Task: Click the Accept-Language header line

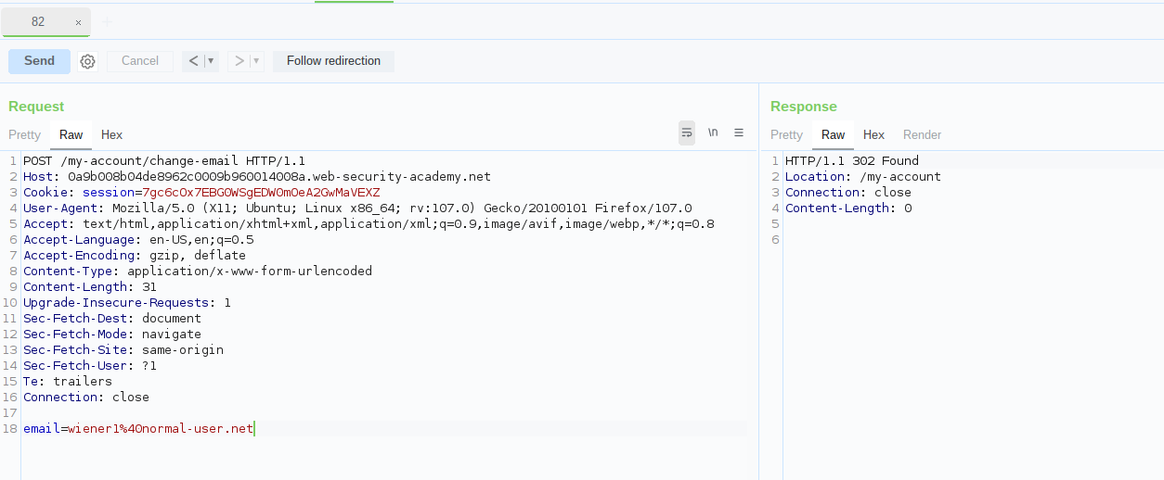Action: pos(138,240)
